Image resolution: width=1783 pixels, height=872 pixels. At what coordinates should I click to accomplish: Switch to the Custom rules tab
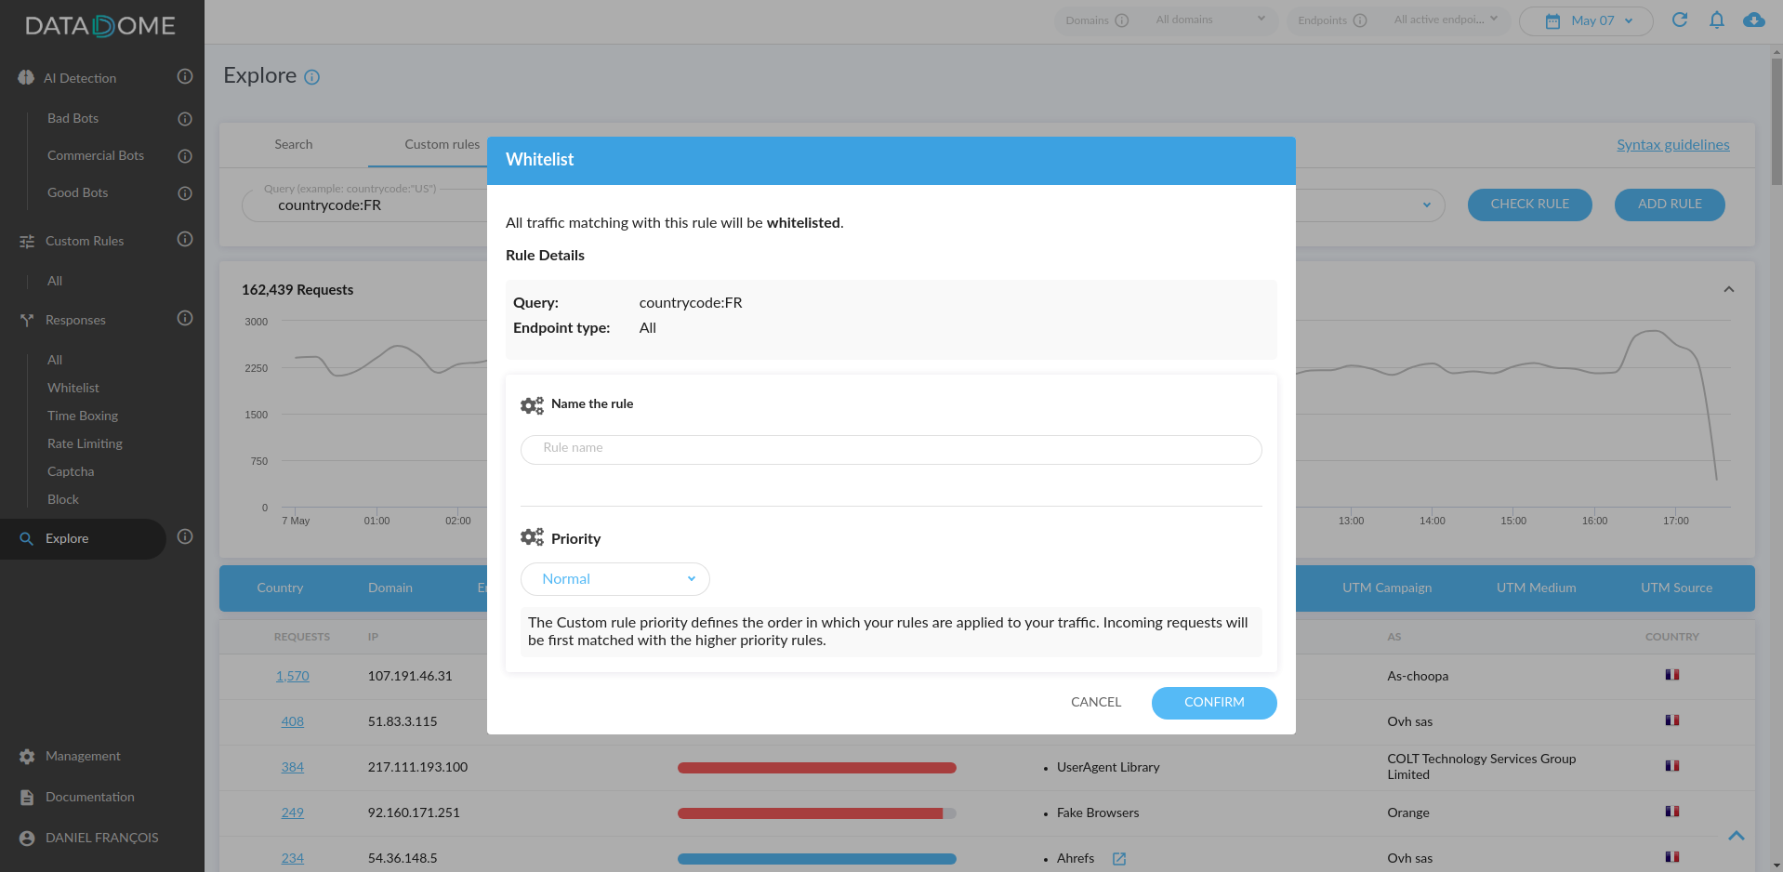coord(442,145)
